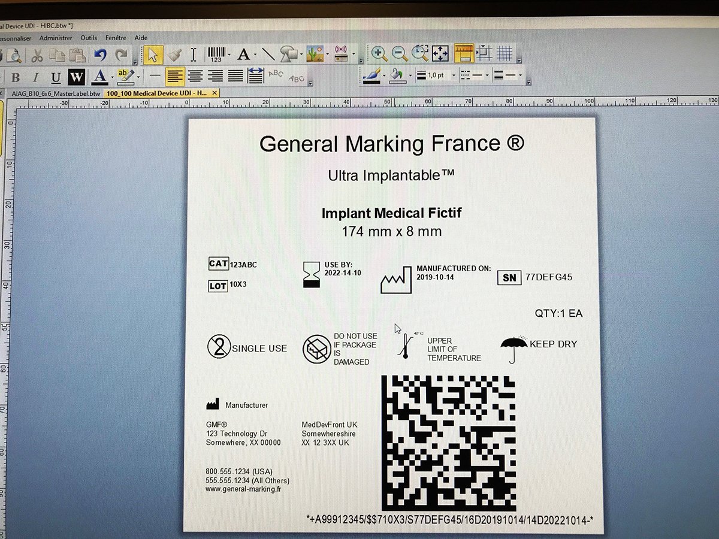
Task: Copy using the copy icon
Action: (57, 56)
